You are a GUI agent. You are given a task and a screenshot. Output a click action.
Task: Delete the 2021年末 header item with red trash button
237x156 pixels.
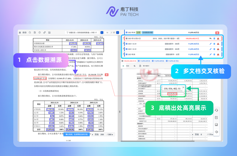(217, 33)
